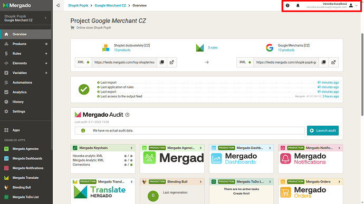
Task: Click the page vertical scrollbar
Action: point(362,75)
